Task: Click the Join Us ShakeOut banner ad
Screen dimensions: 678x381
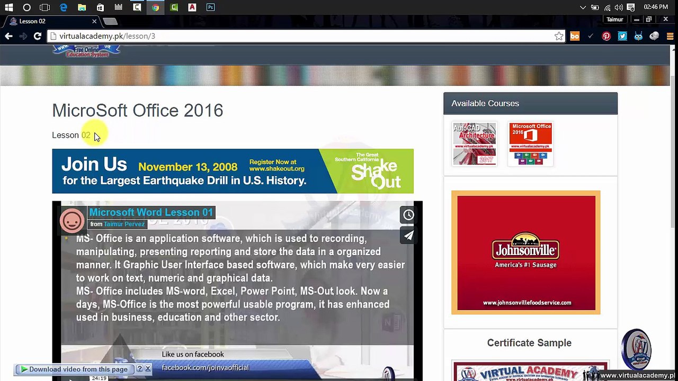Action: tap(233, 171)
